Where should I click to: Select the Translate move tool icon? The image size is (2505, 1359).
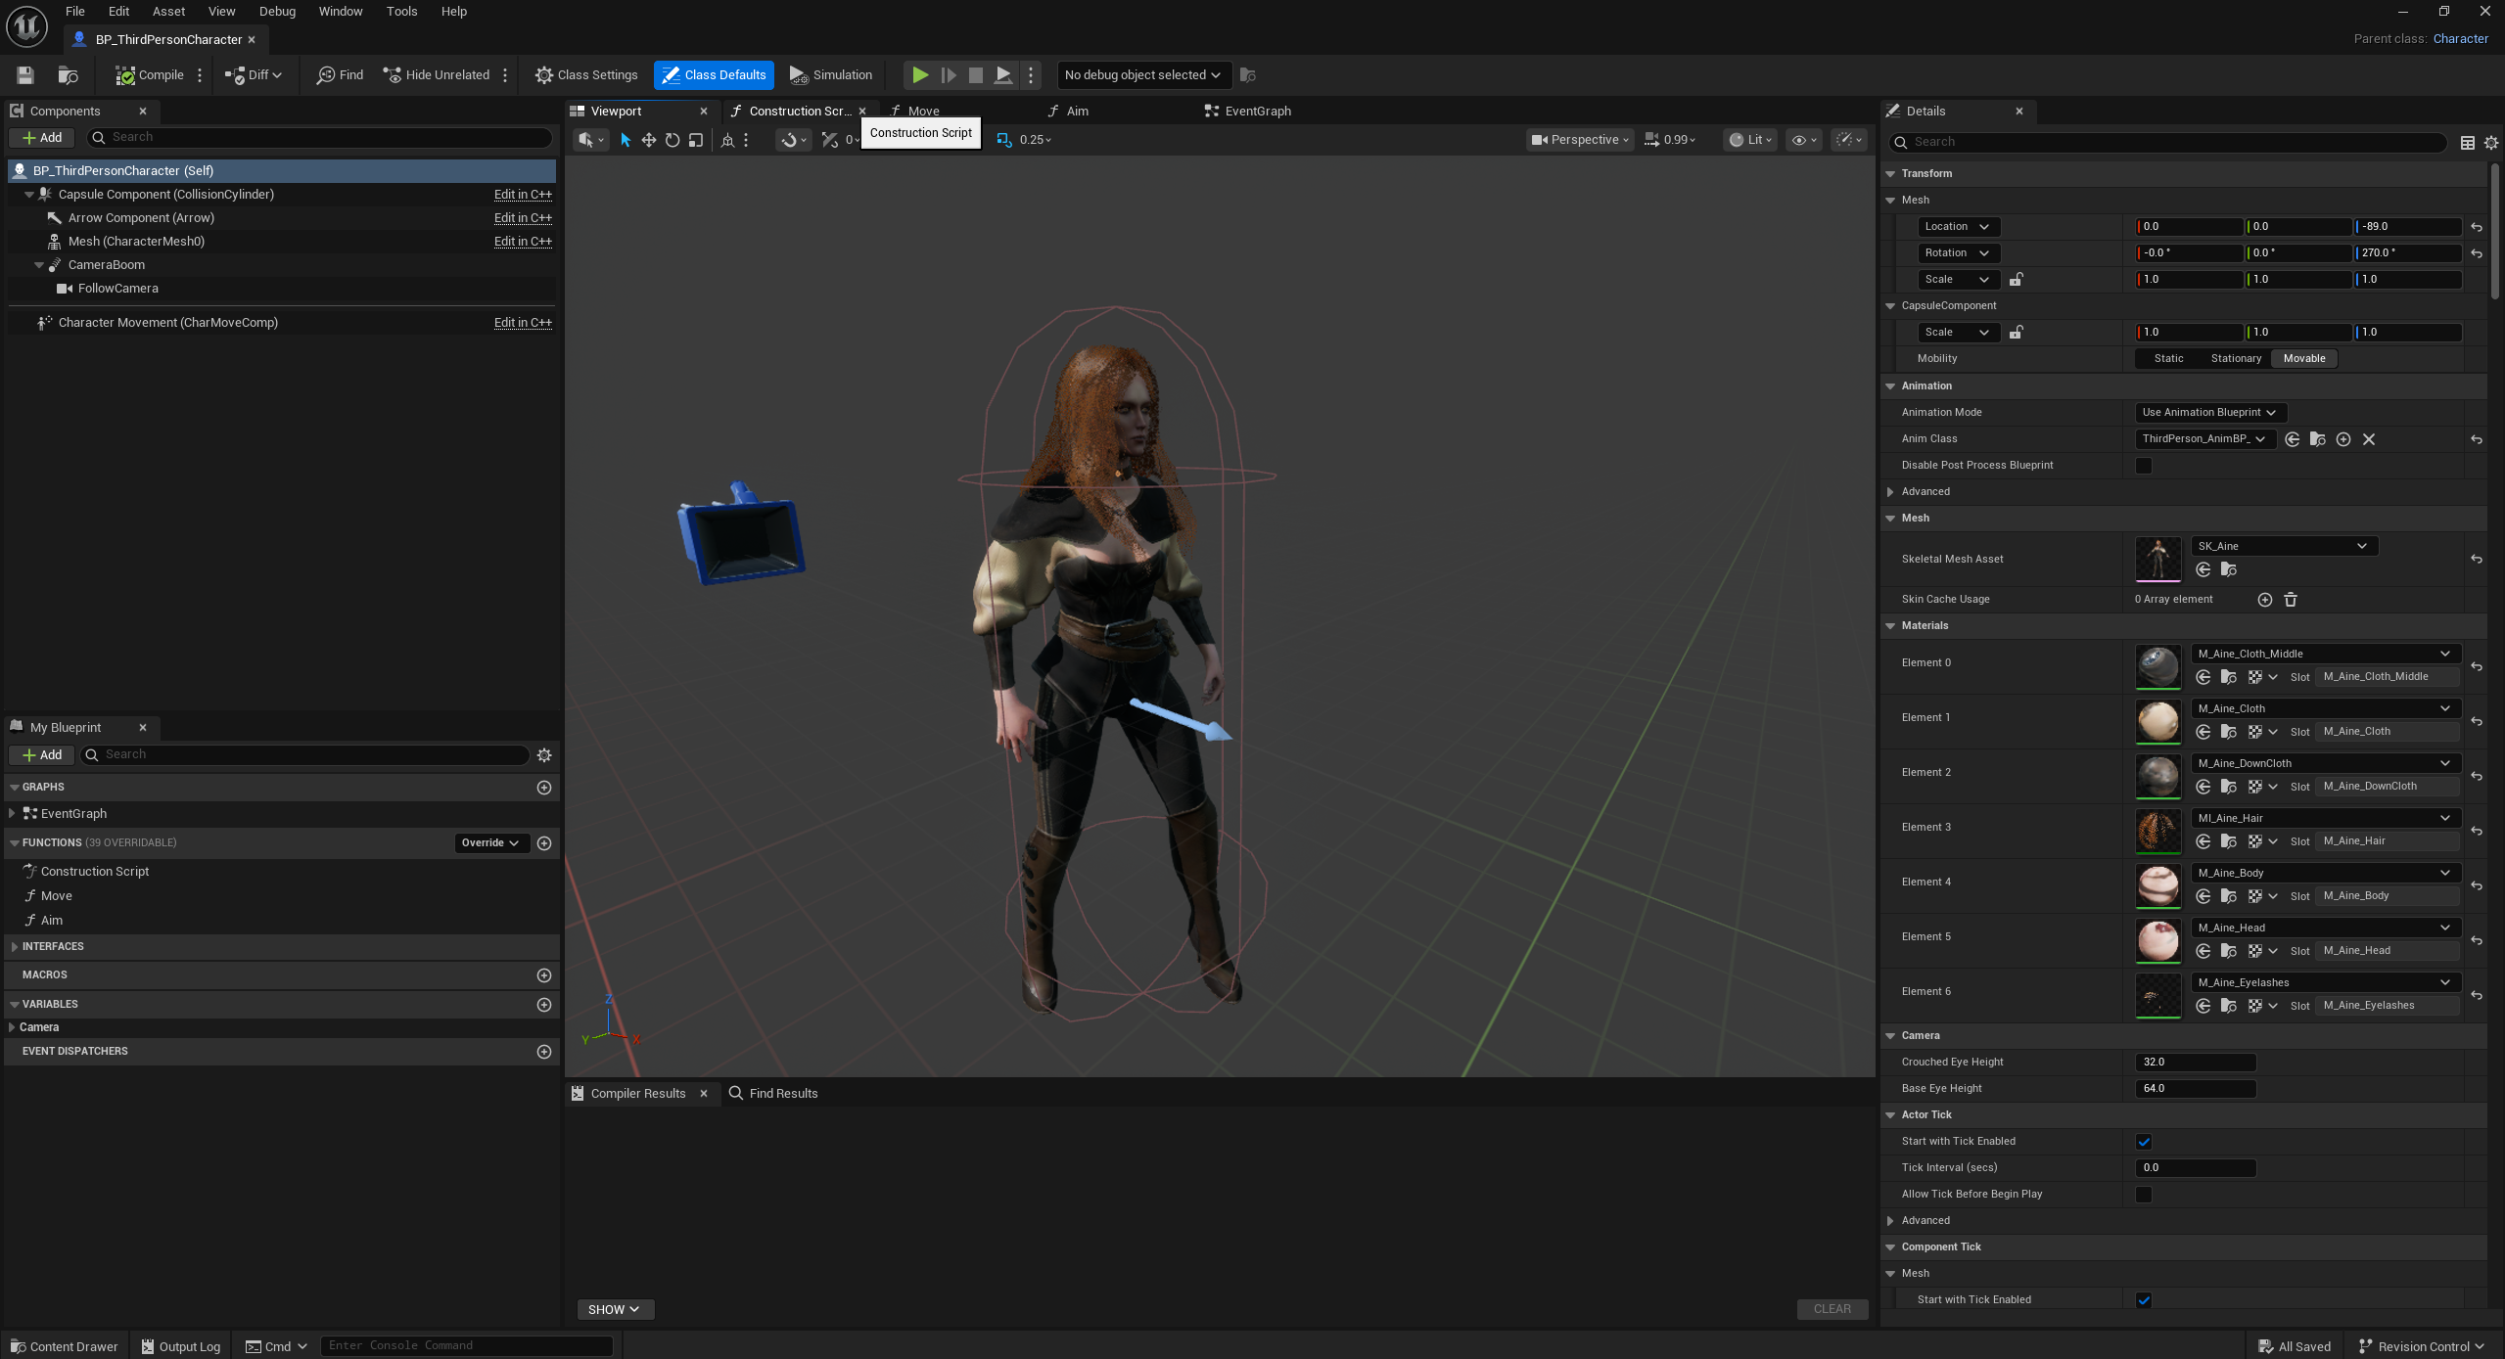[648, 140]
